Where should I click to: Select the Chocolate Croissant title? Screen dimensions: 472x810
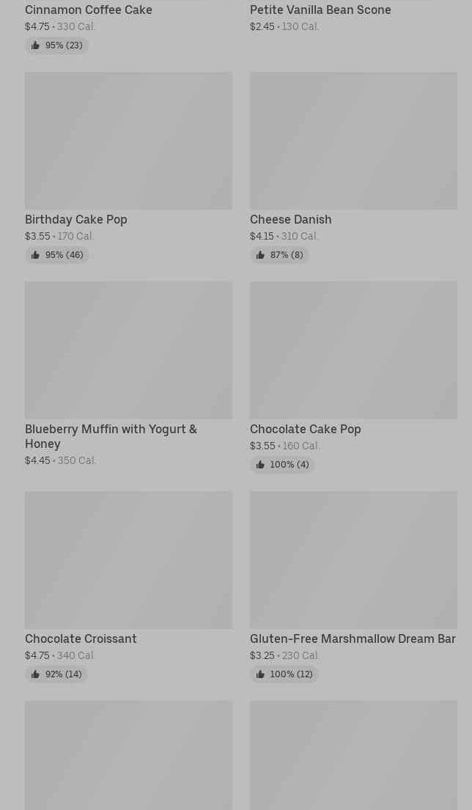click(81, 639)
